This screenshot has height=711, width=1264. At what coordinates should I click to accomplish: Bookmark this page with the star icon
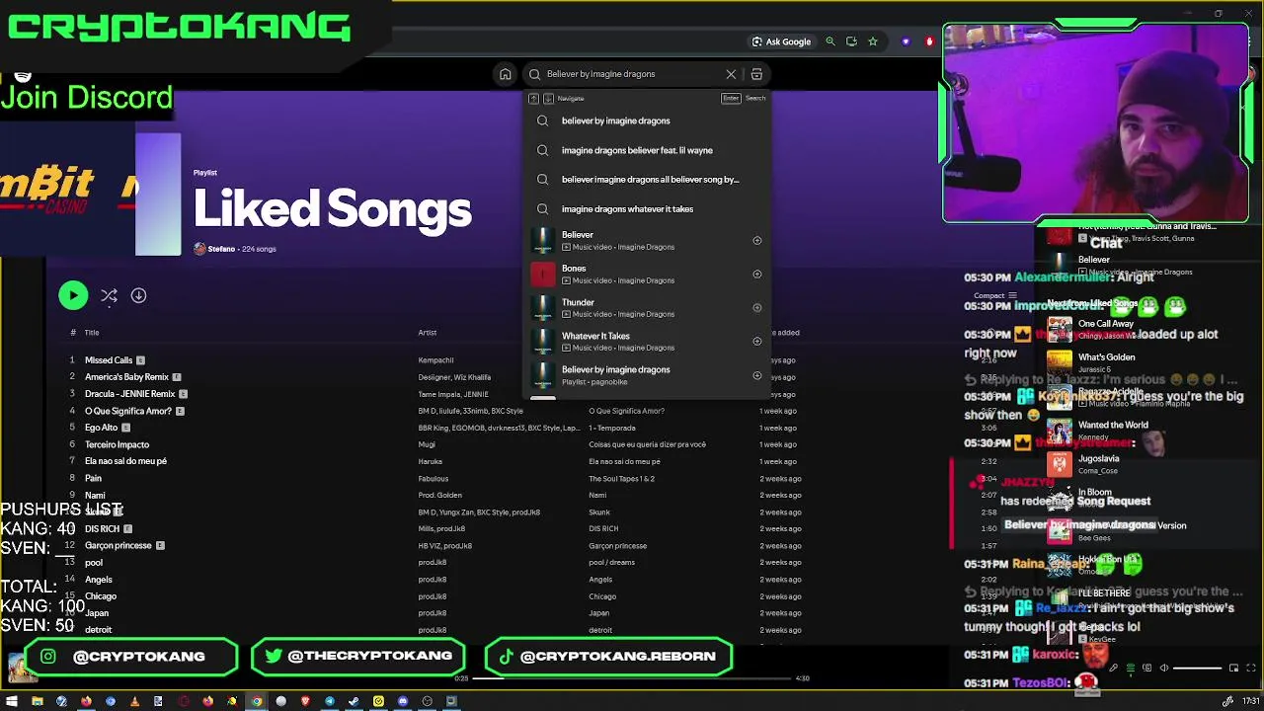(x=873, y=41)
